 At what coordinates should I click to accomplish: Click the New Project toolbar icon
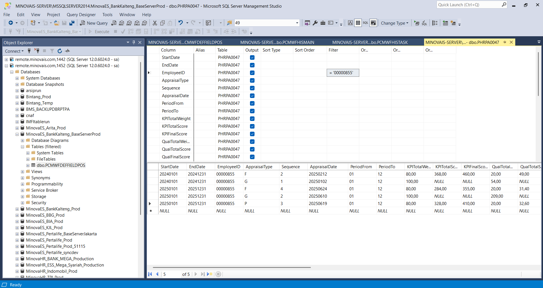33,23
